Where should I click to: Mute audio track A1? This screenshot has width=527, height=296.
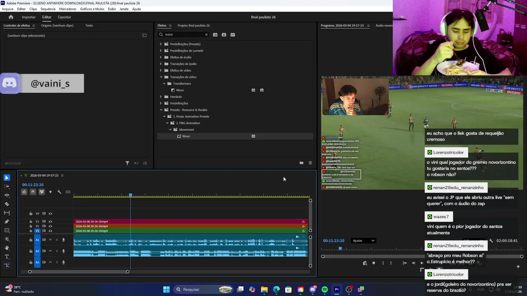click(50, 240)
